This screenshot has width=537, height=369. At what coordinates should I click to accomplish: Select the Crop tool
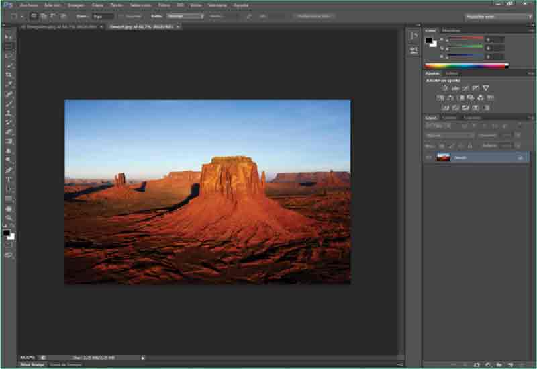(9, 75)
